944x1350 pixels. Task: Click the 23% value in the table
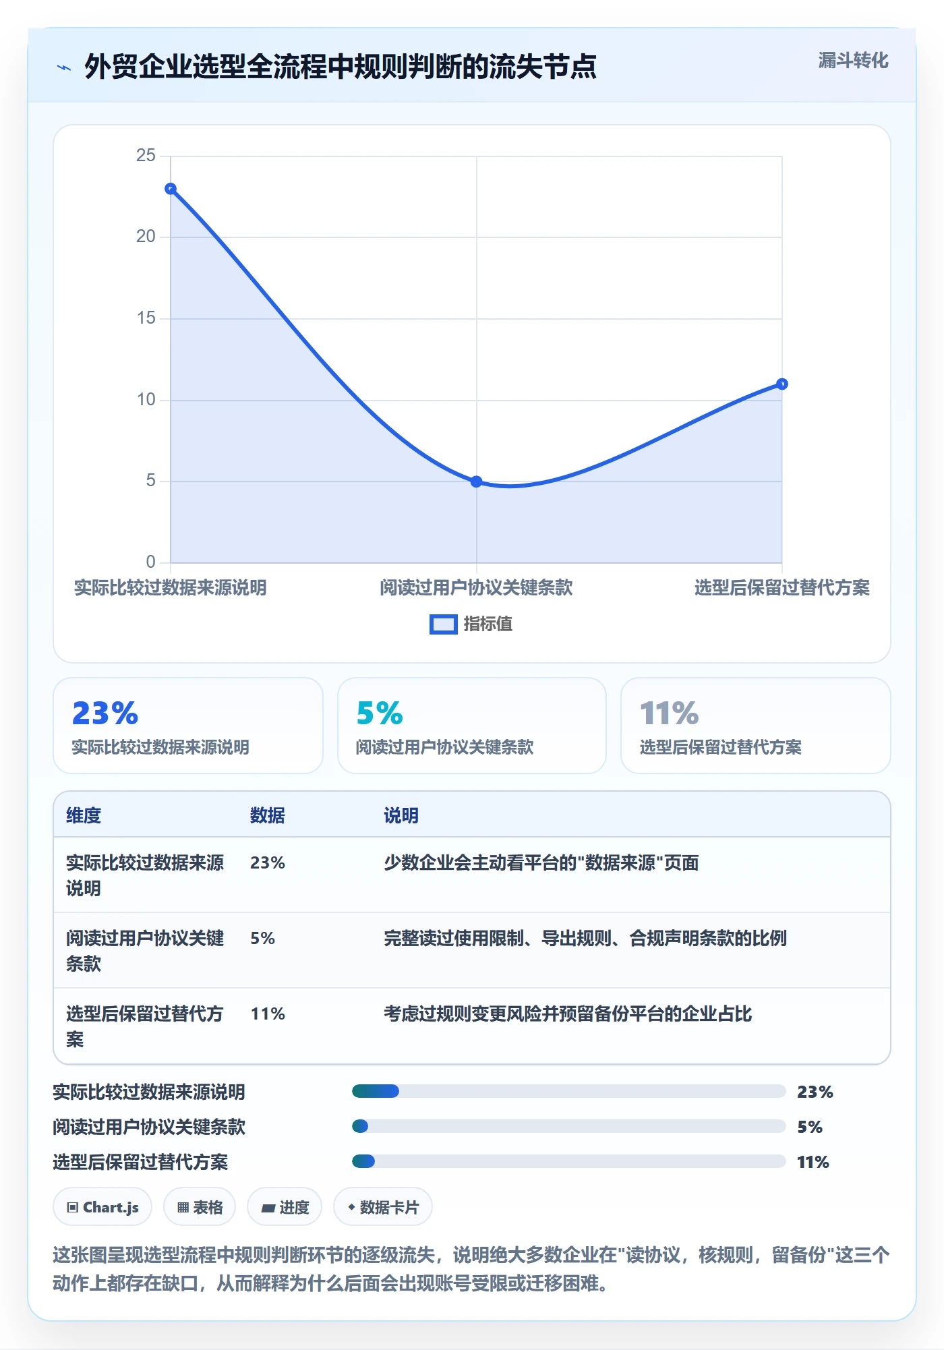[x=268, y=863]
